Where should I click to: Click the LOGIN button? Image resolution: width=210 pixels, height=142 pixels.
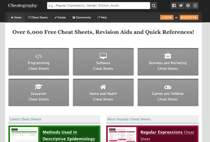click(167, 17)
